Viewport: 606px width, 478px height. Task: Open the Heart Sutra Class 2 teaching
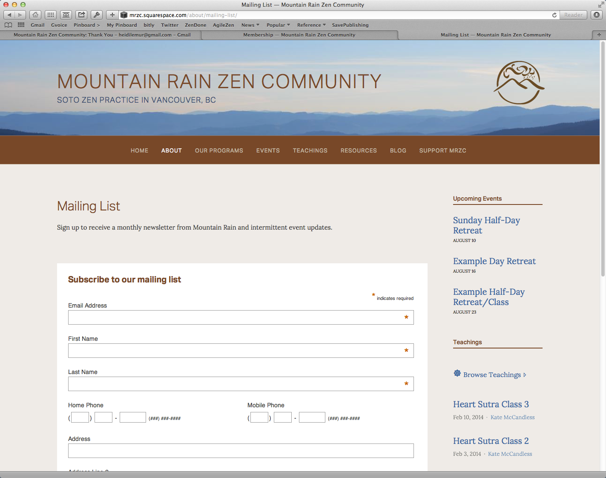(491, 441)
